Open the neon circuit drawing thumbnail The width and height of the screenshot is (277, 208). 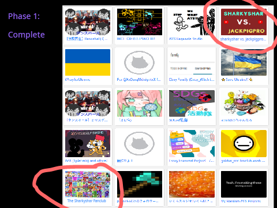[x=140, y=22]
